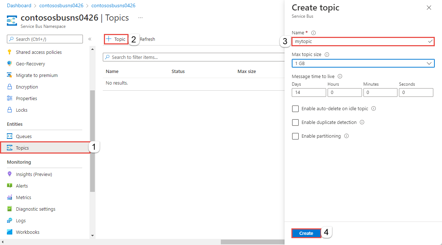The width and height of the screenshot is (442, 245).
Task: Click the Geo-Recovery globe icon
Action: point(9,64)
